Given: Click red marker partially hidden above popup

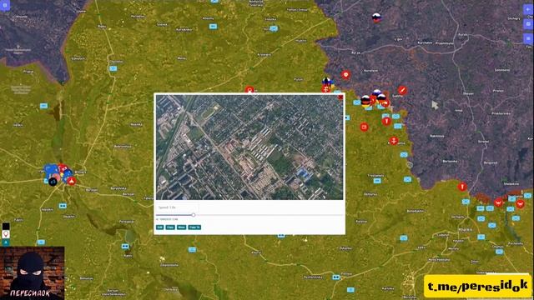Looking at the screenshot, I should pos(249,90).
